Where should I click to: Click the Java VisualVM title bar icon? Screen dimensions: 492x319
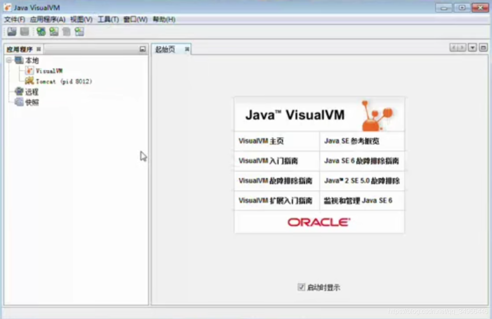click(7, 7)
